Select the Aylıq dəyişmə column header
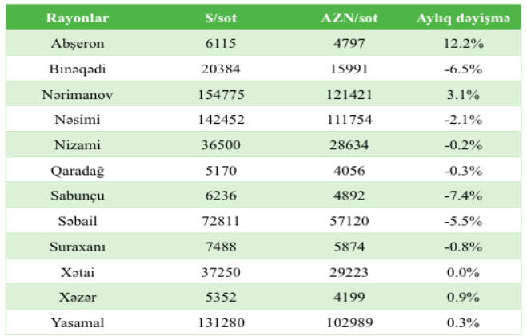The height and width of the screenshot is (336, 527). pos(463,17)
